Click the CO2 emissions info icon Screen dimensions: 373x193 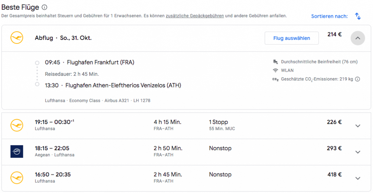pos(357,79)
